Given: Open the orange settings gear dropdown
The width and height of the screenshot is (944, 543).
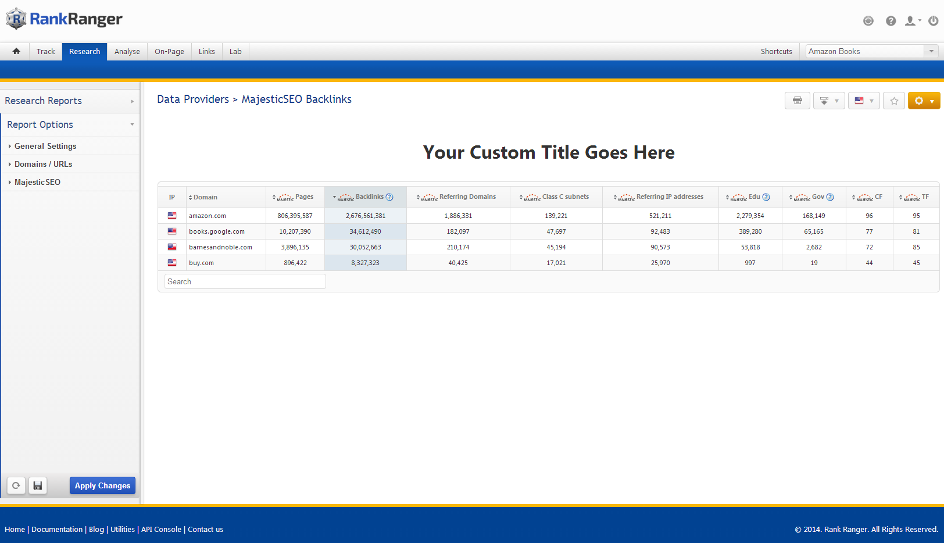Looking at the screenshot, I should pos(924,101).
